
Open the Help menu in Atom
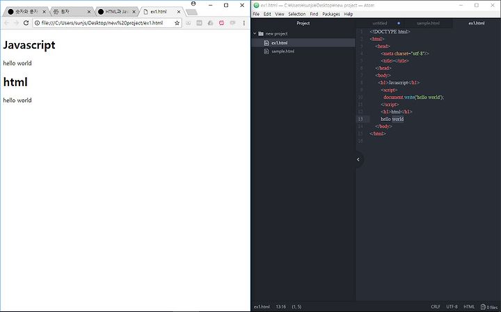point(349,14)
